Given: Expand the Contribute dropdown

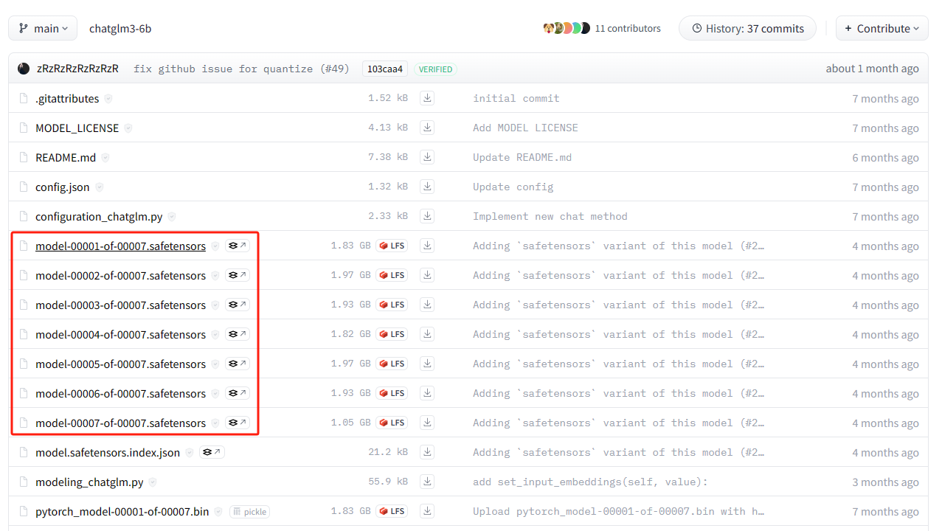Looking at the screenshot, I should click(882, 28).
